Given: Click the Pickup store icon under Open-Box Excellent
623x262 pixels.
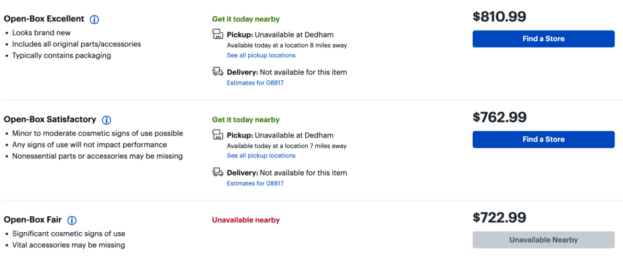Looking at the screenshot, I should 217,35.
